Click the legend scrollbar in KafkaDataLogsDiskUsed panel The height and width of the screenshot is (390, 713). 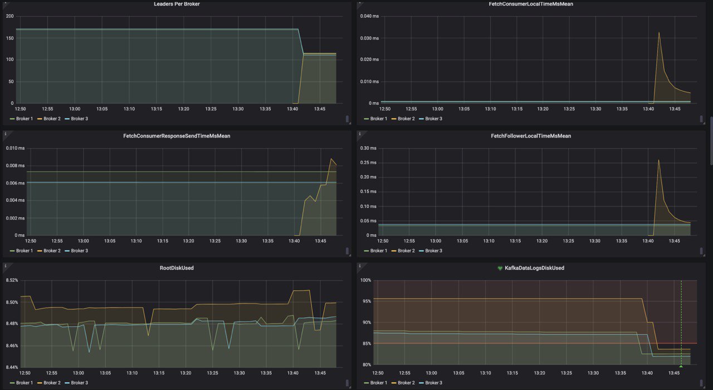coord(701,383)
